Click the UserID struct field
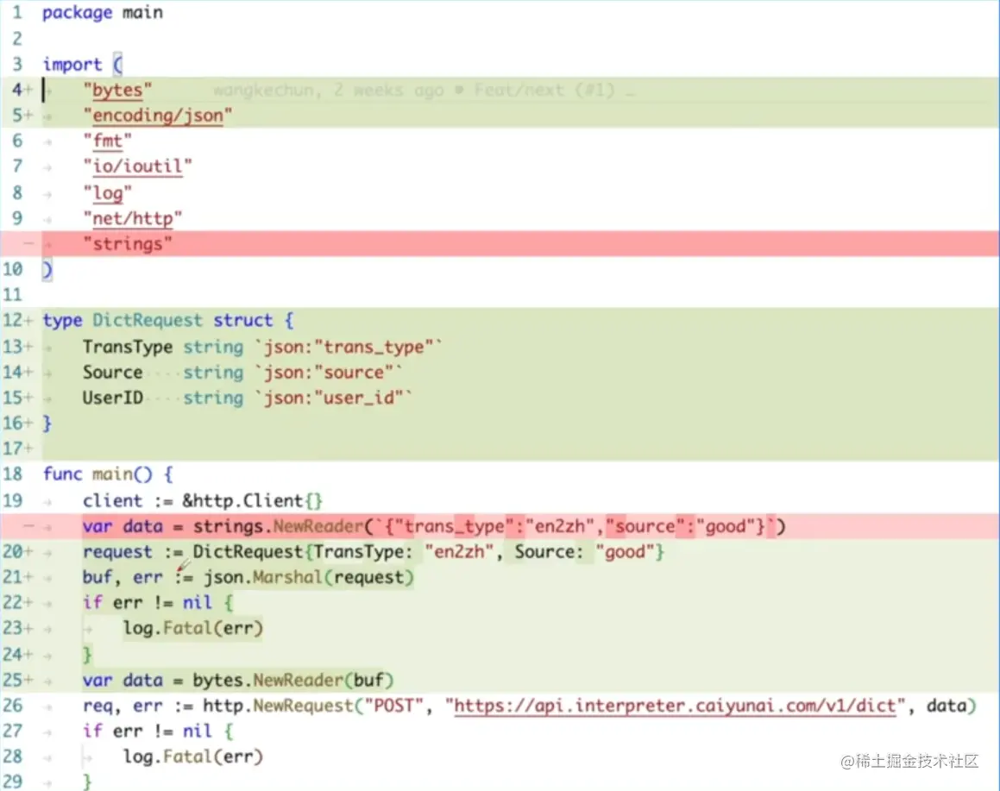Viewport: 1000px width, 791px height. 112,397
